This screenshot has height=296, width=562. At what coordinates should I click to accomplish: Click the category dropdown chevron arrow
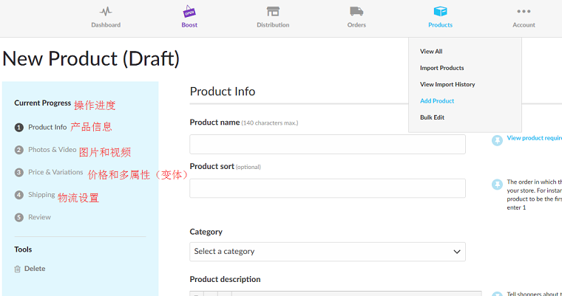pos(457,252)
